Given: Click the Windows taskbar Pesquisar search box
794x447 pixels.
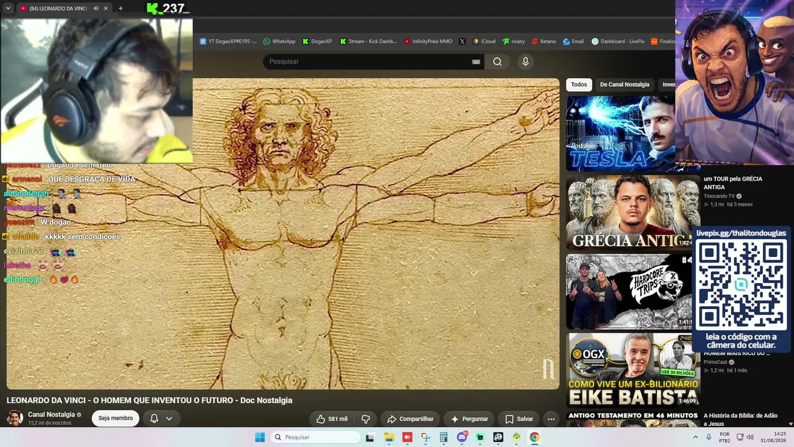Looking at the screenshot, I should (x=315, y=437).
